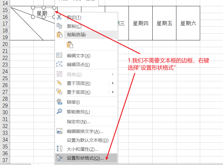Click the top-left handle of 星期 box
This screenshot has height=165, width=223.
33,8
